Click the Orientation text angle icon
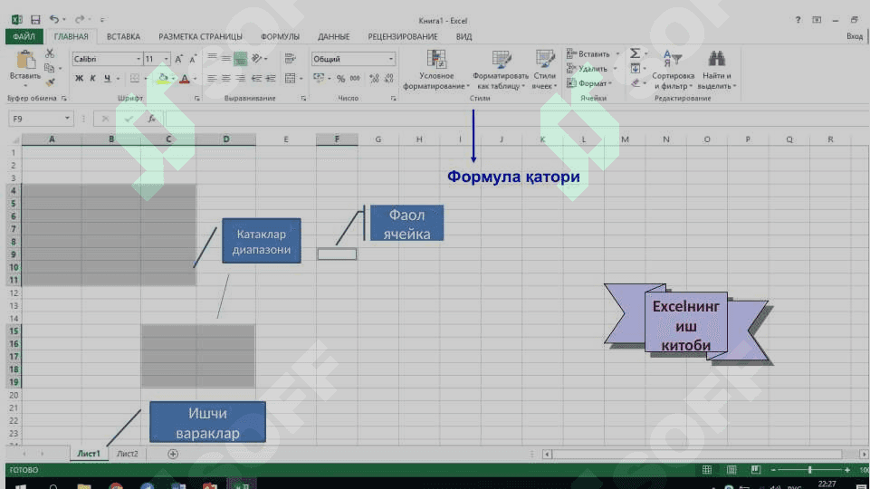The height and width of the screenshot is (489, 870). [x=256, y=58]
